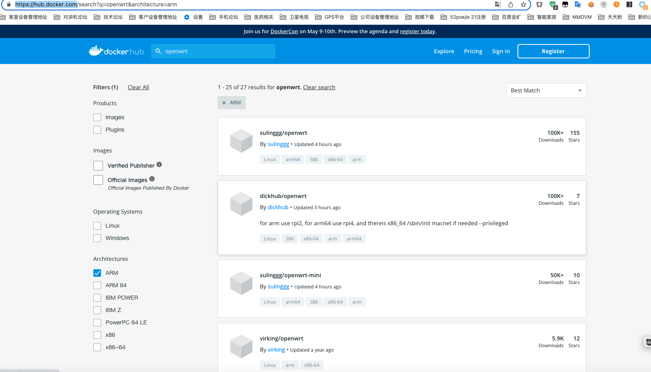Click the sulinggg/openwrt repository cube icon
651x372 pixels.
[241, 141]
